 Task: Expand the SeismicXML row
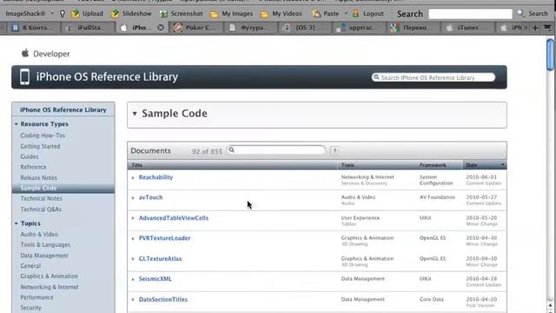pyautogui.click(x=133, y=279)
